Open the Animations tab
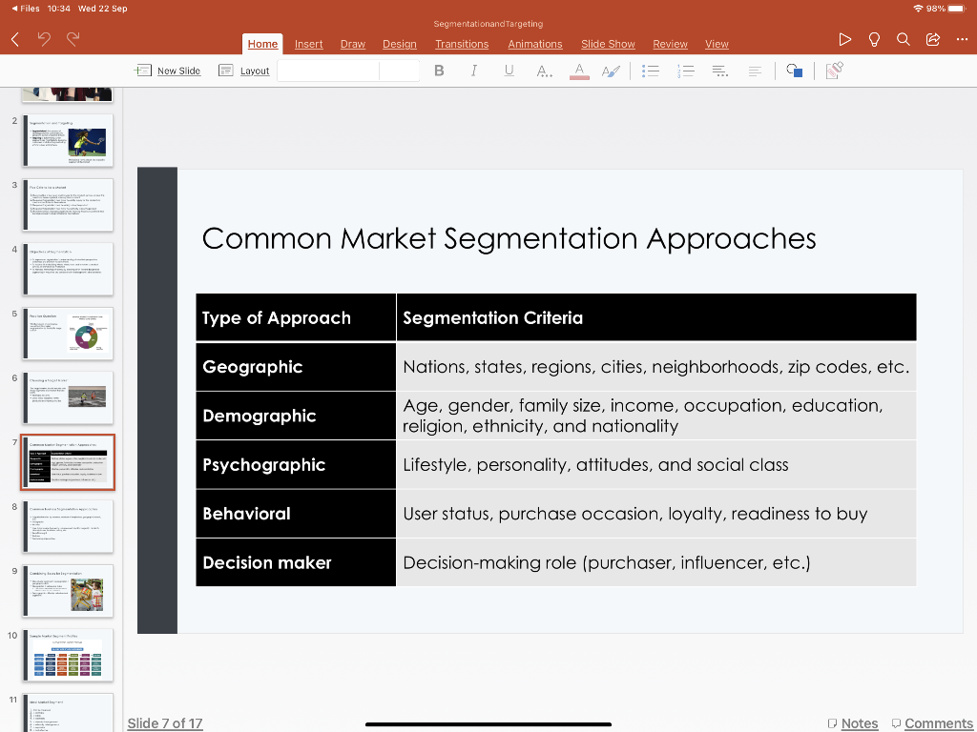The height and width of the screenshot is (732, 977). pyautogui.click(x=534, y=44)
